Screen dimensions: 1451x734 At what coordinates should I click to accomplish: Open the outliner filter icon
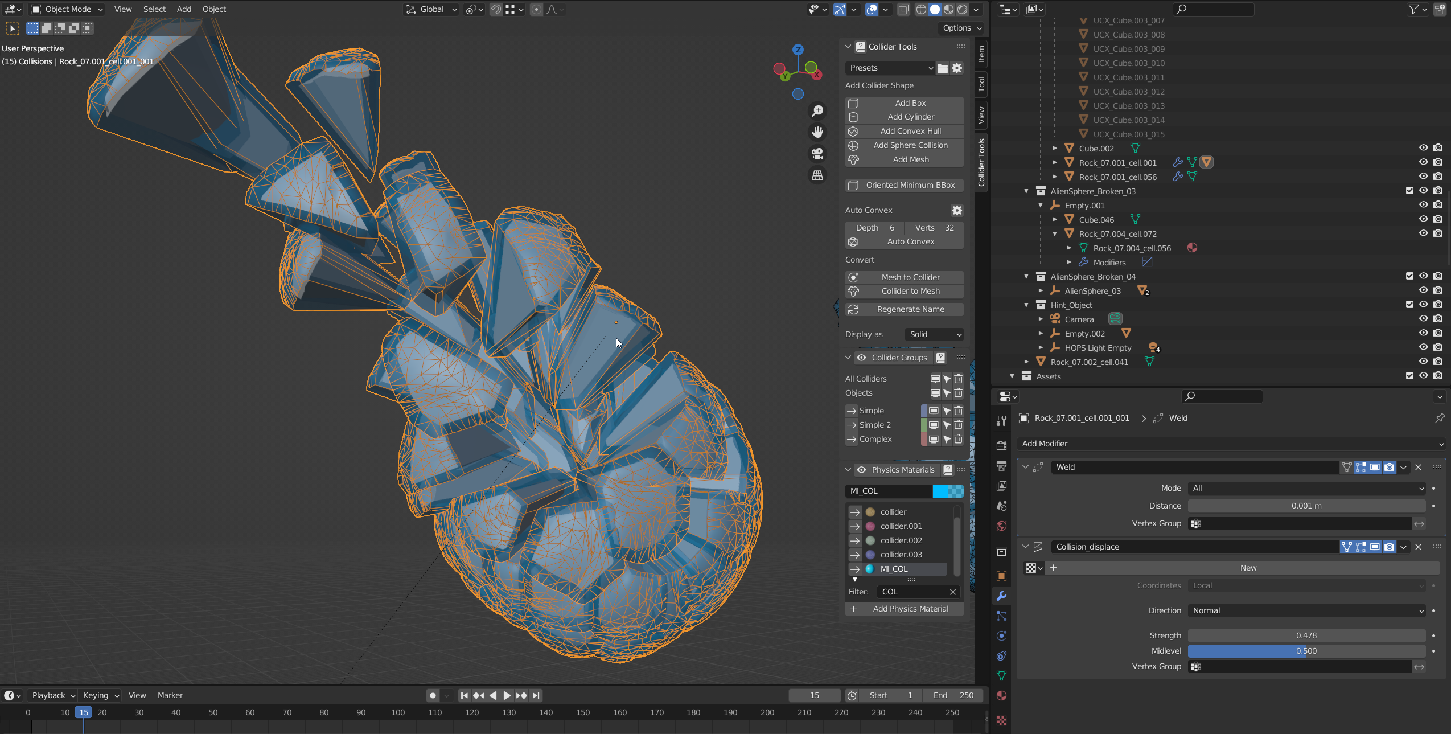click(x=1413, y=9)
